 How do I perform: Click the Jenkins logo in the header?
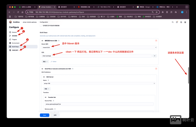click(x=11, y=22)
